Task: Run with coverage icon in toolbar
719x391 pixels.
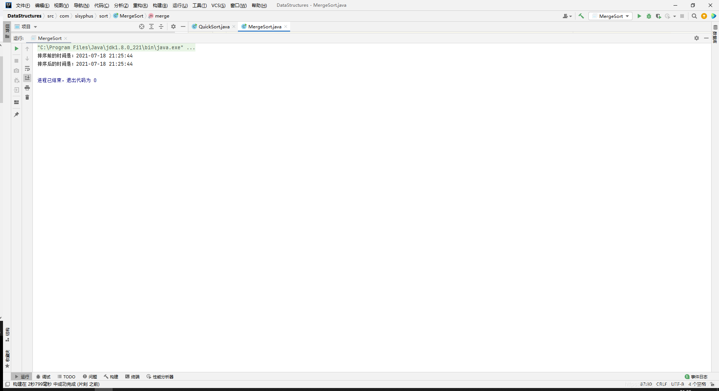Action: point(659,16)
